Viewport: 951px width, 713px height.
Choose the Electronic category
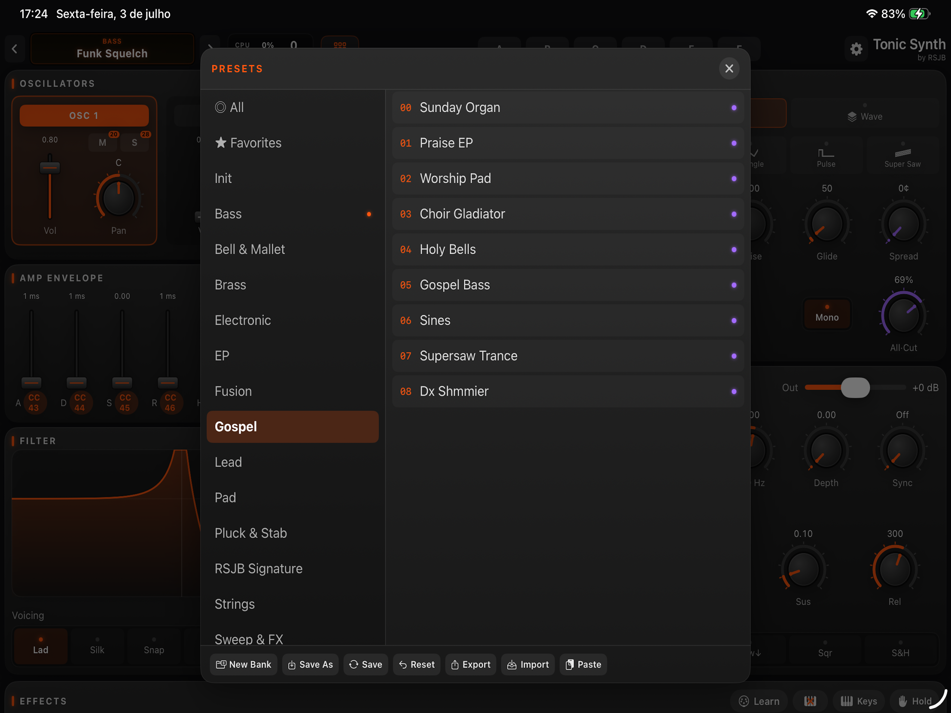coord(292,320)
